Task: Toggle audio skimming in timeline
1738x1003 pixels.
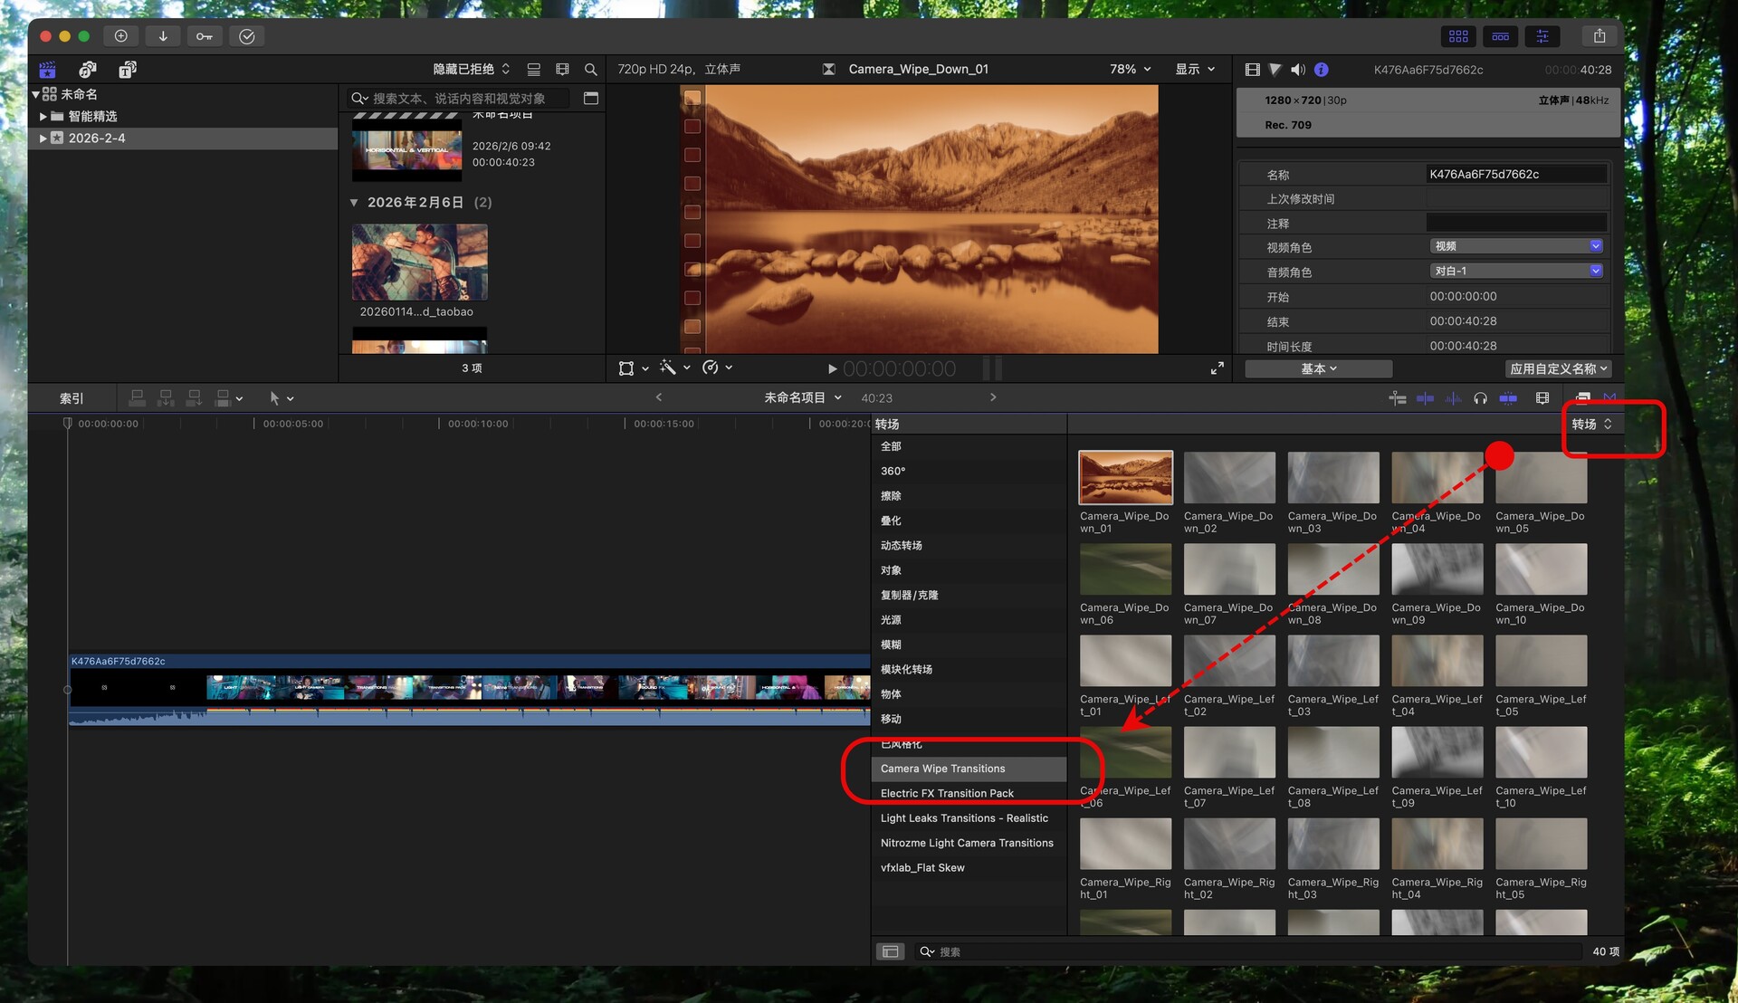Action: tap(1453, 398)
